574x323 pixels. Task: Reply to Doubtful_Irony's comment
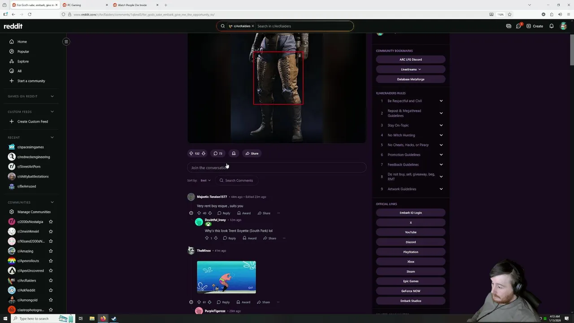(229, 238)
